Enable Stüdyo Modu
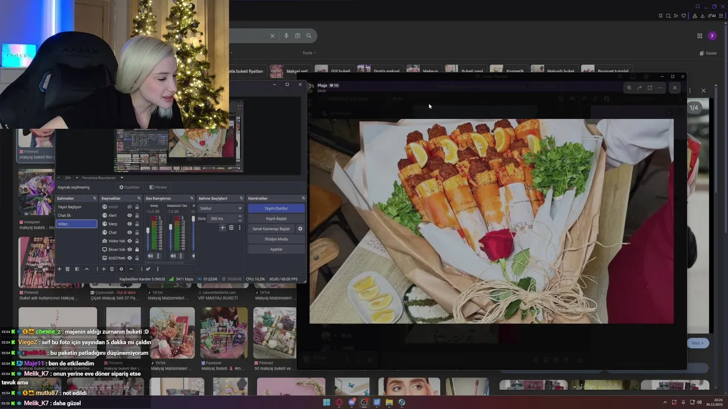 (x=276, y=239)
